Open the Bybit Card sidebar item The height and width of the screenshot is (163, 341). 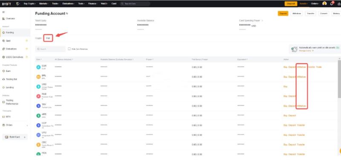tap(15, 137)
